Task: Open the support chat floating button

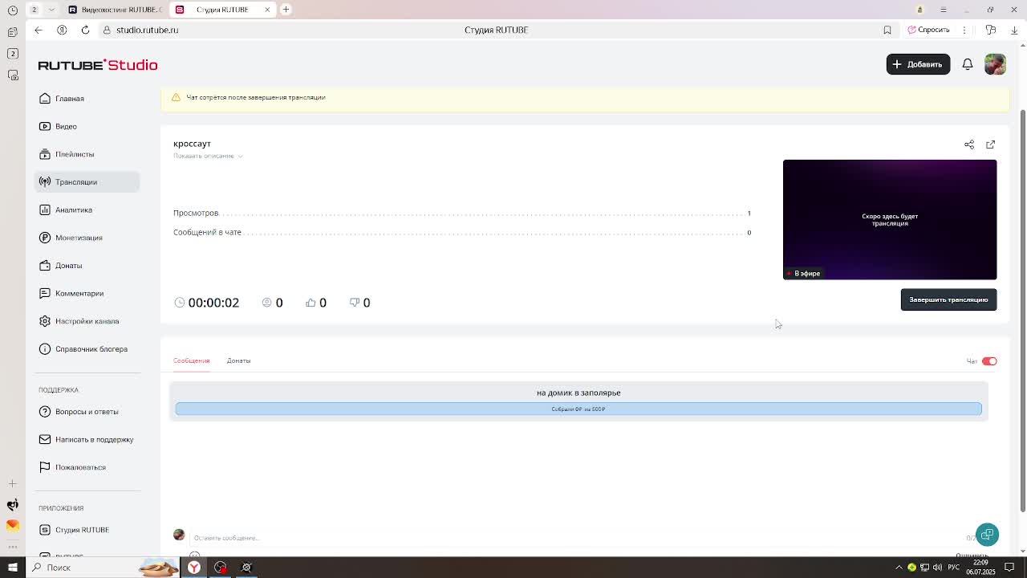Action: coord(987,535)
